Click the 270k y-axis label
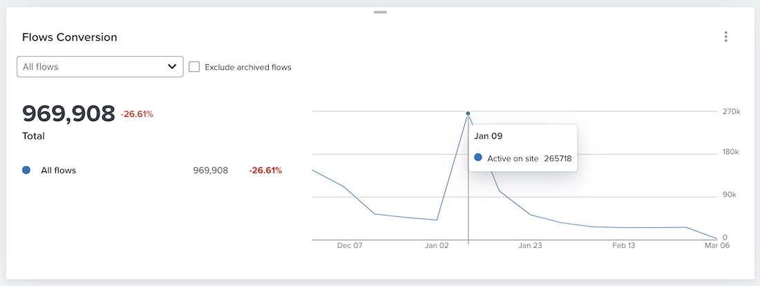This screenshot has width=760, height=286. (731, 111)
